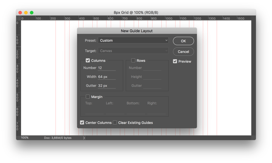Click OK to confirm guide layout
The height and width of the screenshot is (163, 272).
click(183, 41)
